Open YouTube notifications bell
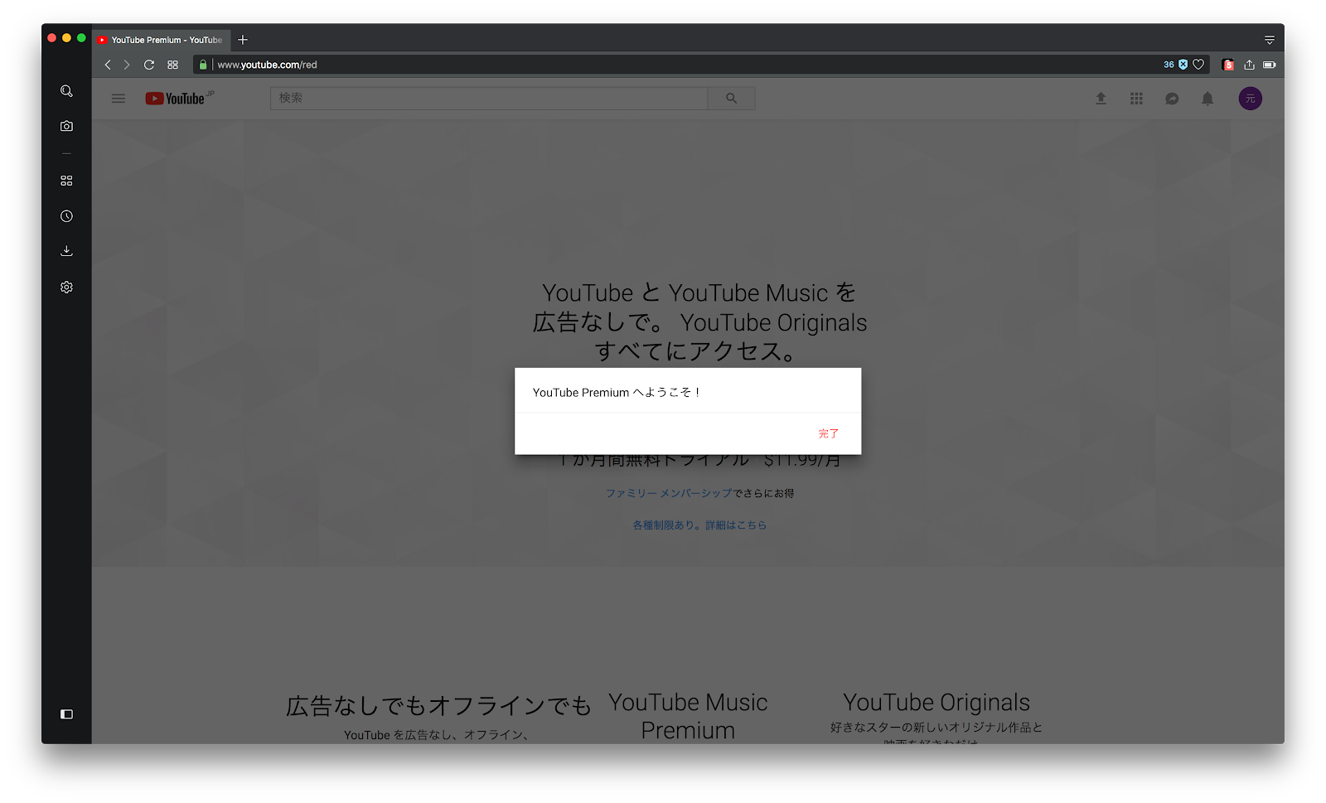The width and height of the screenshot is (1326, 803). (1207, 99)
